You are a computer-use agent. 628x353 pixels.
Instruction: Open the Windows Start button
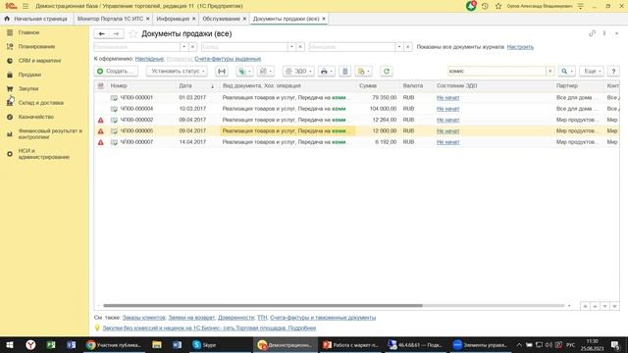pos(10,345)
